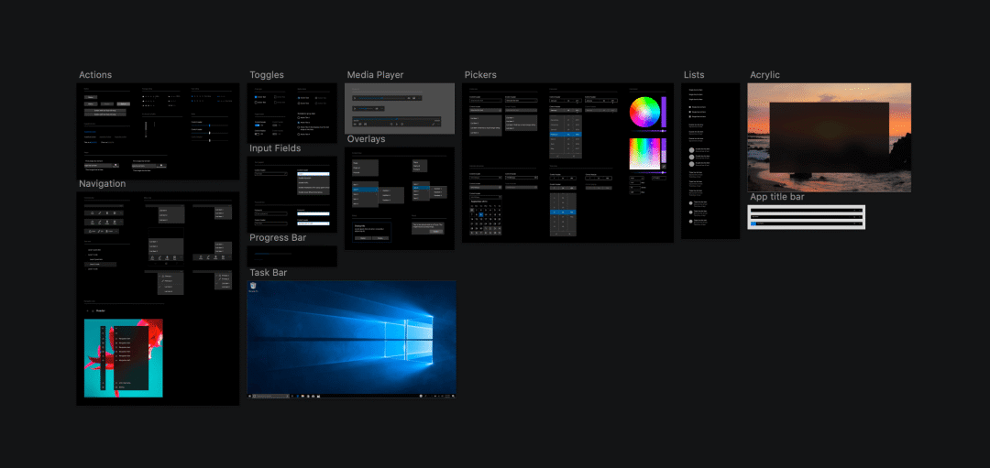Select the Navigation frame label

103,184
